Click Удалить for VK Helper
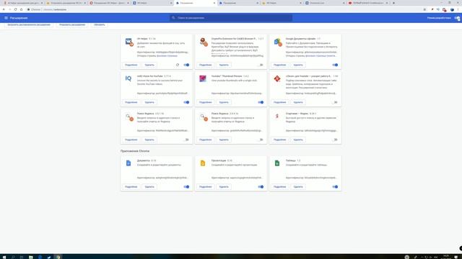 [x=149, y=65]
